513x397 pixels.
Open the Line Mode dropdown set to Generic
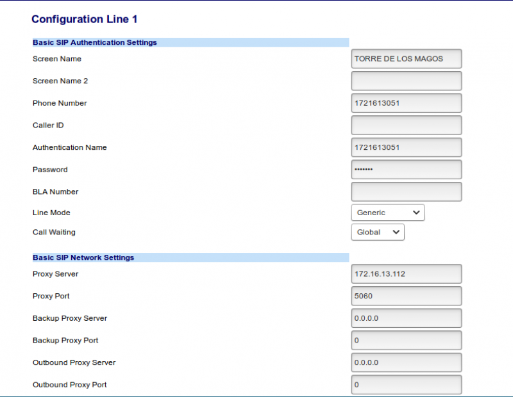coord(387,213)
